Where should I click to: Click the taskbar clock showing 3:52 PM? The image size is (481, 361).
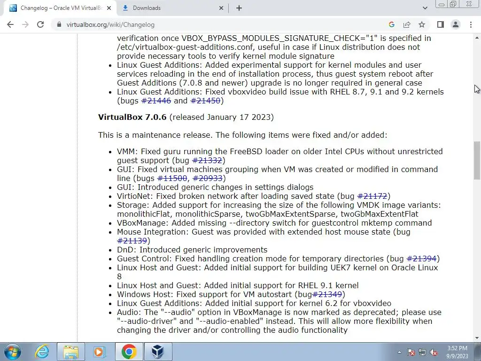[x=457, y=352]
